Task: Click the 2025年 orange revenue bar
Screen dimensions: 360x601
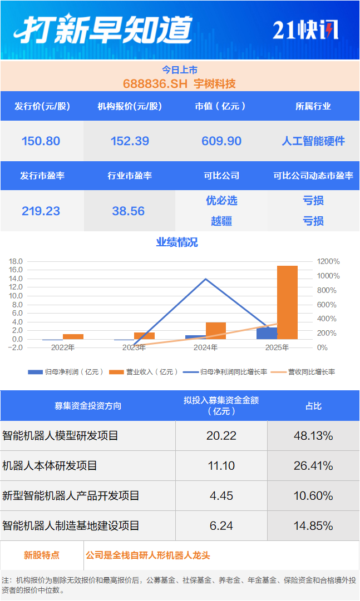Action: click(288, 302)
